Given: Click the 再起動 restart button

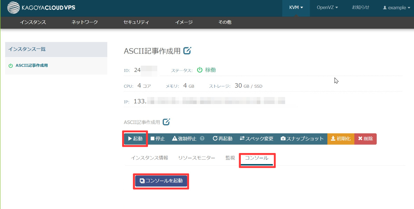Looking at the screenshot, I should pos(223,139).
